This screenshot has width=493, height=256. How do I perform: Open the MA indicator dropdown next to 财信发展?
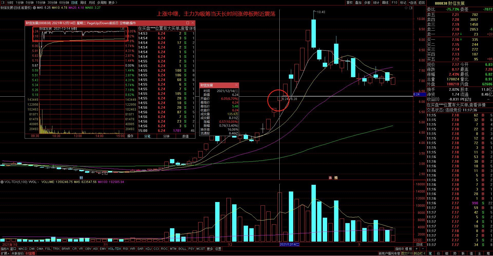(x=34, y=8)
